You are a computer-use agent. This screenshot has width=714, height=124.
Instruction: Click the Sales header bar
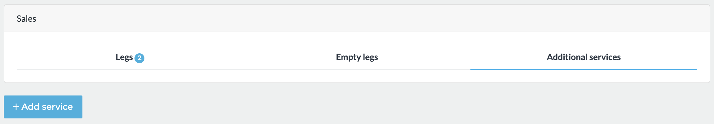[356, 19]
